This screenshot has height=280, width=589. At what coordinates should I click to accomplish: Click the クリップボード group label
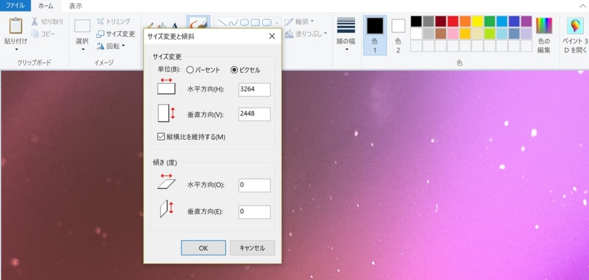34,62
